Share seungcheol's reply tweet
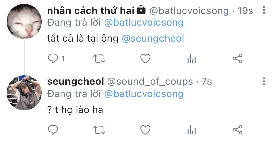 click(x=238, y=130)
